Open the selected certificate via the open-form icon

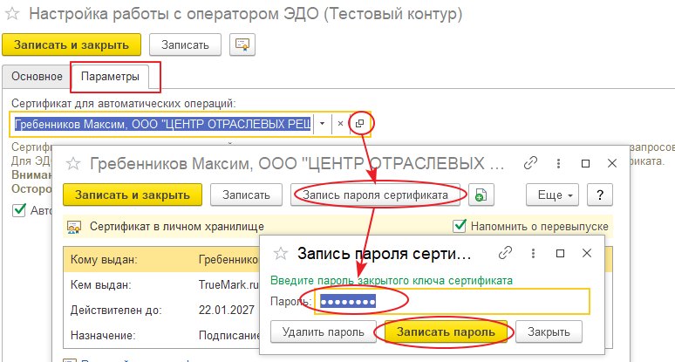359,124
